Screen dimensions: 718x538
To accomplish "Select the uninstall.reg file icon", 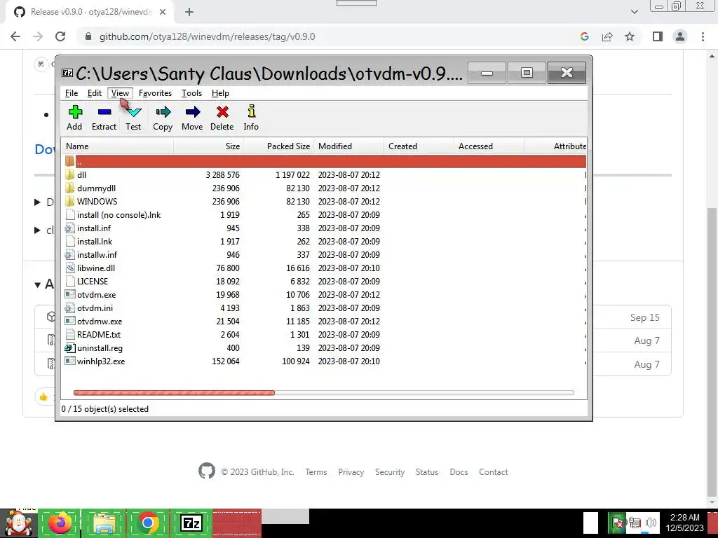I will coord(69,347).
